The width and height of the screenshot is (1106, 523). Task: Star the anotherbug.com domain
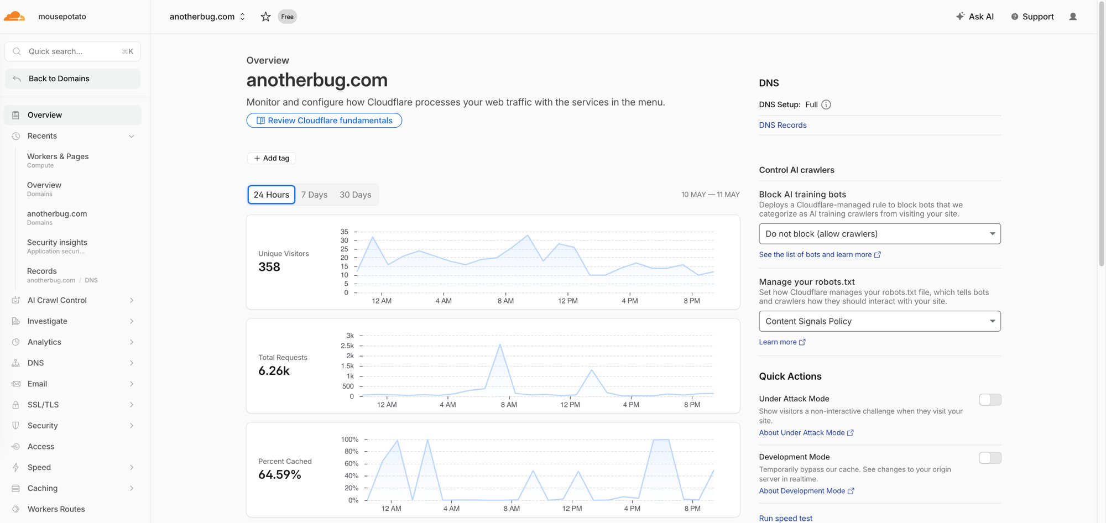pos(265,17)
